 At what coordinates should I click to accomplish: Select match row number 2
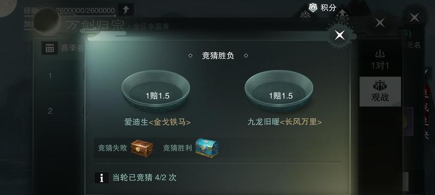50,111
